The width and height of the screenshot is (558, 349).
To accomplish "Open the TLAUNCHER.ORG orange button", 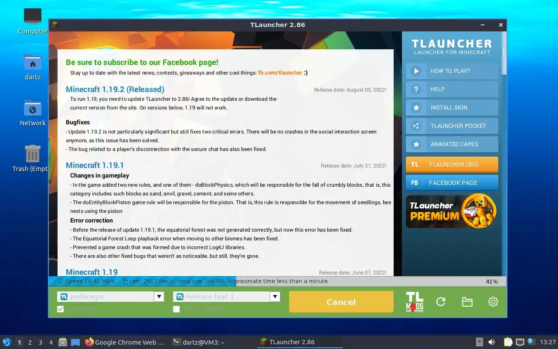I will coord(452,164).
